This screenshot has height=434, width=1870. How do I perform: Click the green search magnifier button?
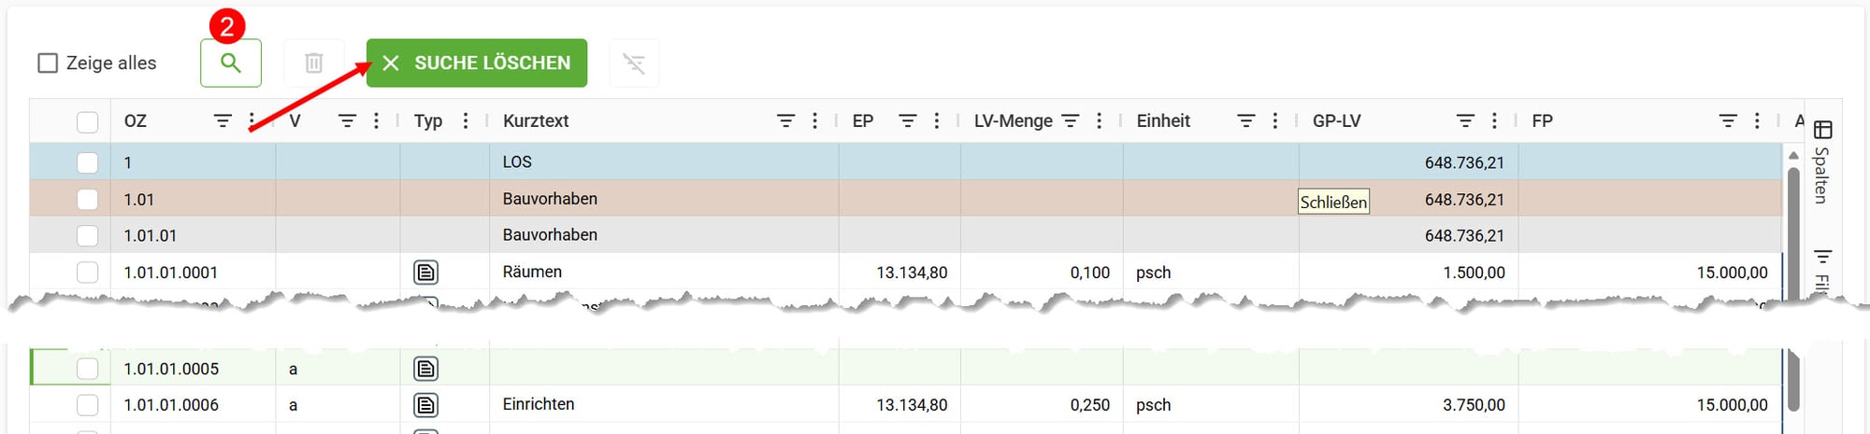point(231,63)
